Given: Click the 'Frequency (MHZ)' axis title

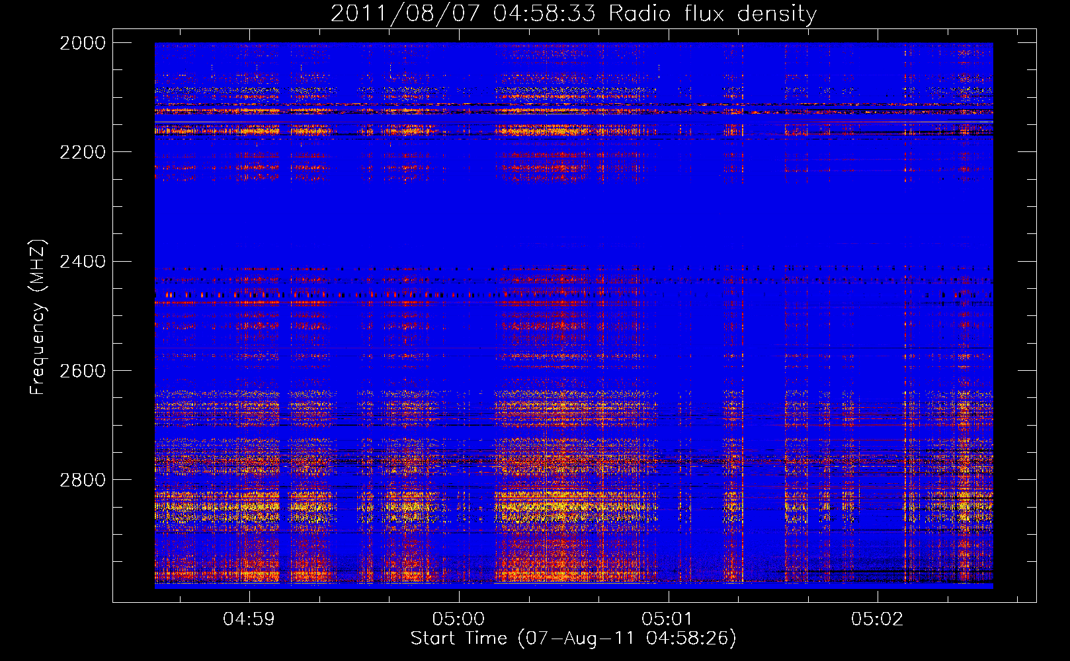Looking at the screenshot, I should tap(38, 317).
